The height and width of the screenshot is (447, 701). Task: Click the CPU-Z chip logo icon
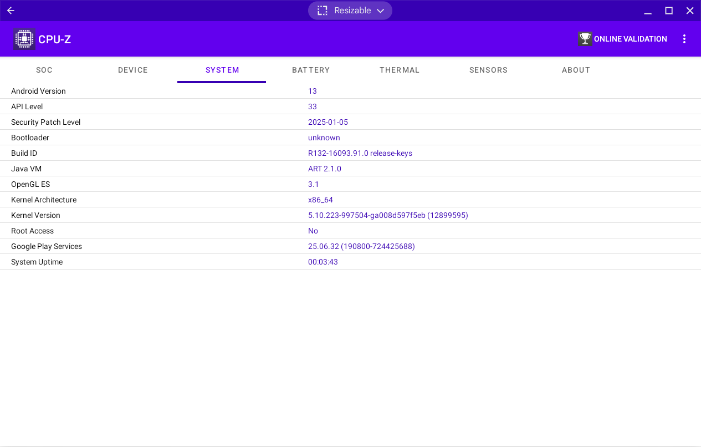pos(24,39)
